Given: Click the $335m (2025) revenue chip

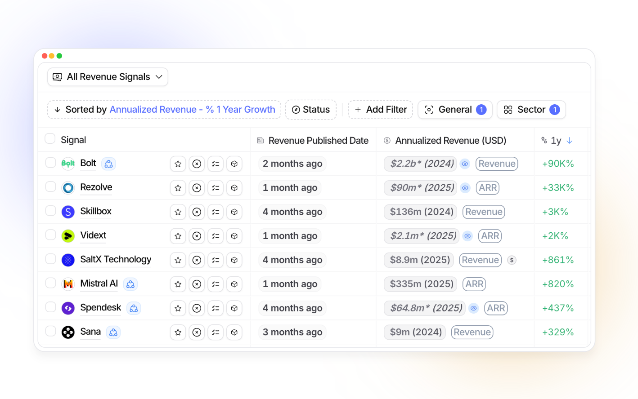Looking at the screenshot, I should [421, 284].
